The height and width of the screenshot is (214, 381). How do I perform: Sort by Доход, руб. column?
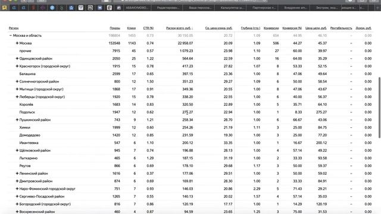pos(364,28)
